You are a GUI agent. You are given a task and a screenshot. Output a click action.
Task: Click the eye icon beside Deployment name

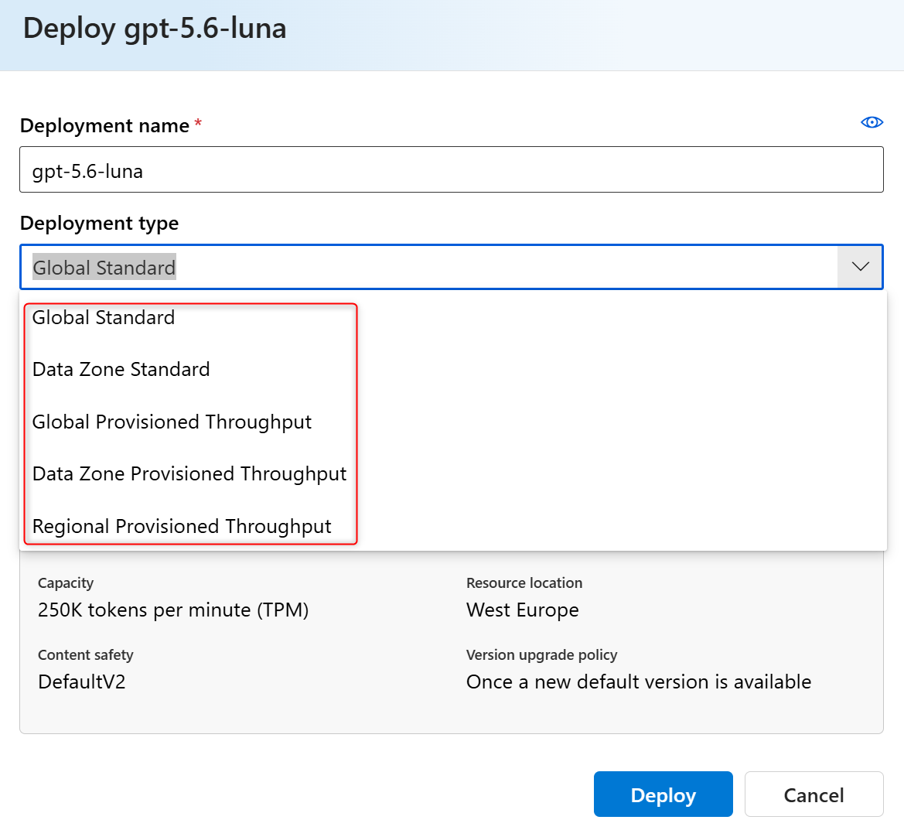pyautogui.click(x=872, y=122)
